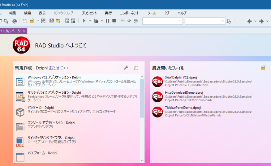Open the Forward arrow history dropdown
Image resolution: width=271 pixels, height=166 pixels.
click(267, 21)
